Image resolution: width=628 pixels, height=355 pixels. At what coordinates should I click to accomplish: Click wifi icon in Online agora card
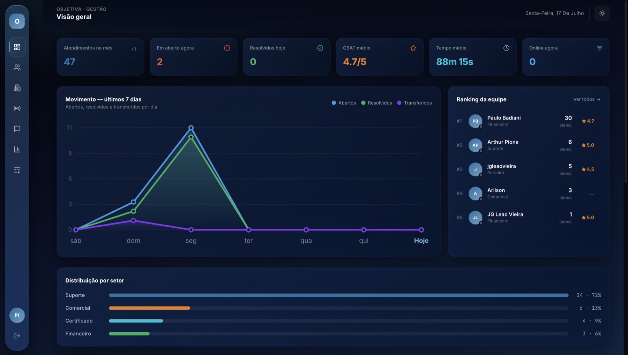[x=599, y=48]
